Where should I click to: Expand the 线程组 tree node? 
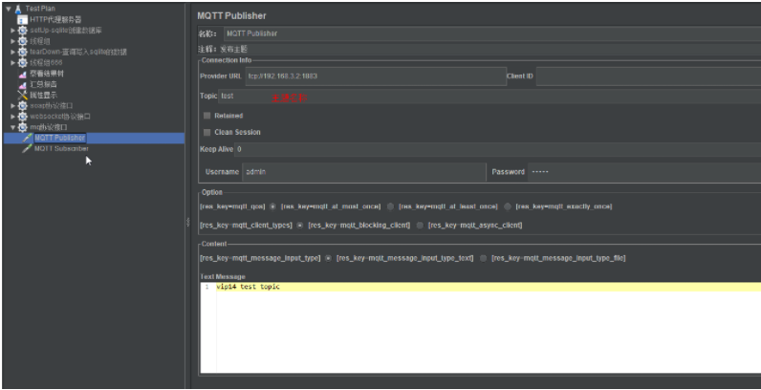[x=13, y=41]
